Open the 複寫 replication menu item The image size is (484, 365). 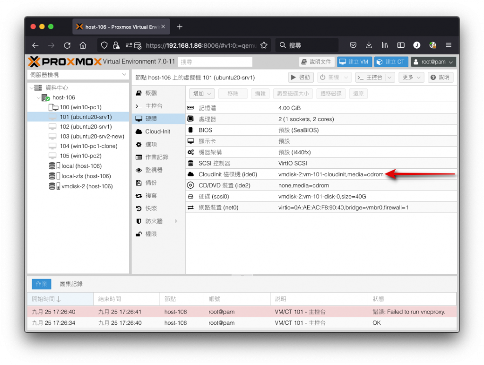click(159, 195)
